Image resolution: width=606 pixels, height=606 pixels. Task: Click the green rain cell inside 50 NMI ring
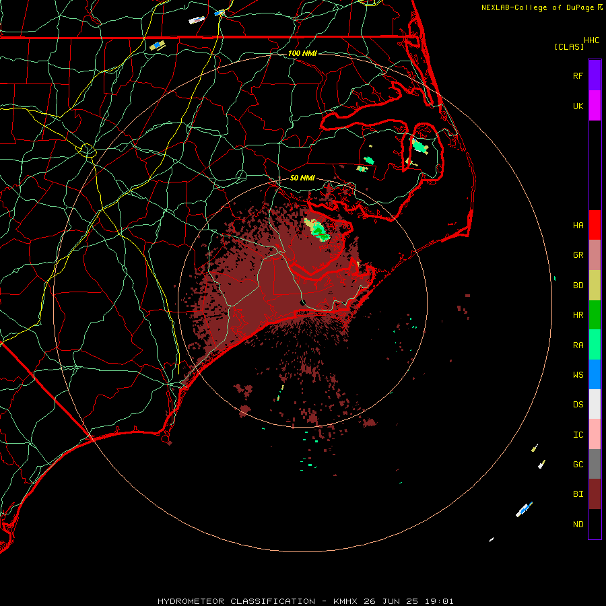point(319,231)
